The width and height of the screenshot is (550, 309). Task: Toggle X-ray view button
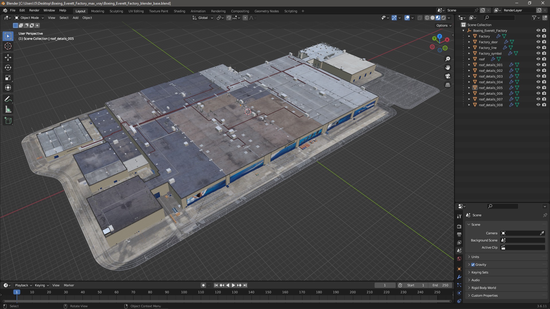coord(420,18)
